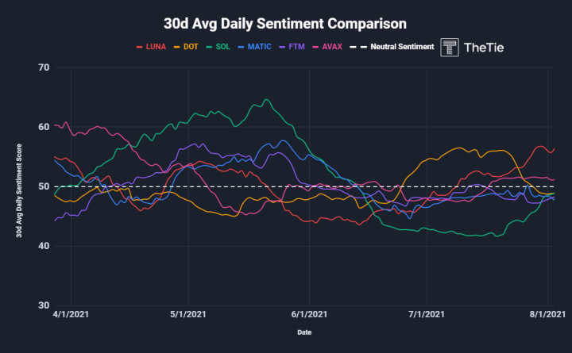Select the 7/1/2021 date axis label
The image size is (572, 353).
tap(427, 314)
